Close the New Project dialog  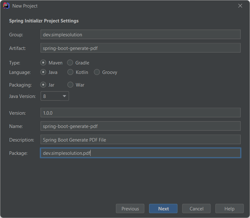click(x=240, y=6)
